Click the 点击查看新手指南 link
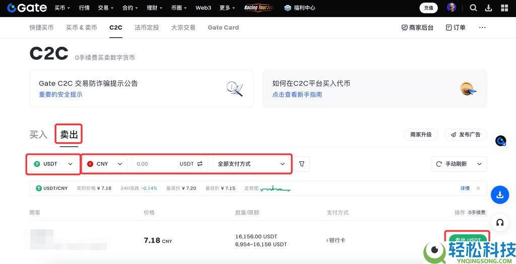Image resolution: width=516 pixels, height=264 pixels. coord(297,95)
